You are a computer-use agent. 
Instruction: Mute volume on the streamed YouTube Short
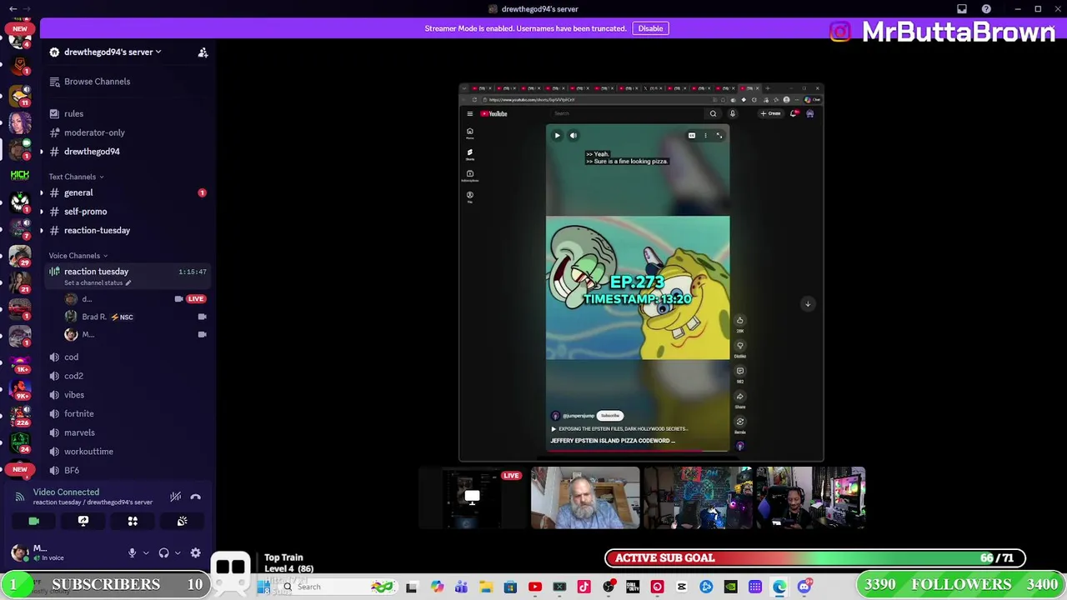[x=573, y=135]
